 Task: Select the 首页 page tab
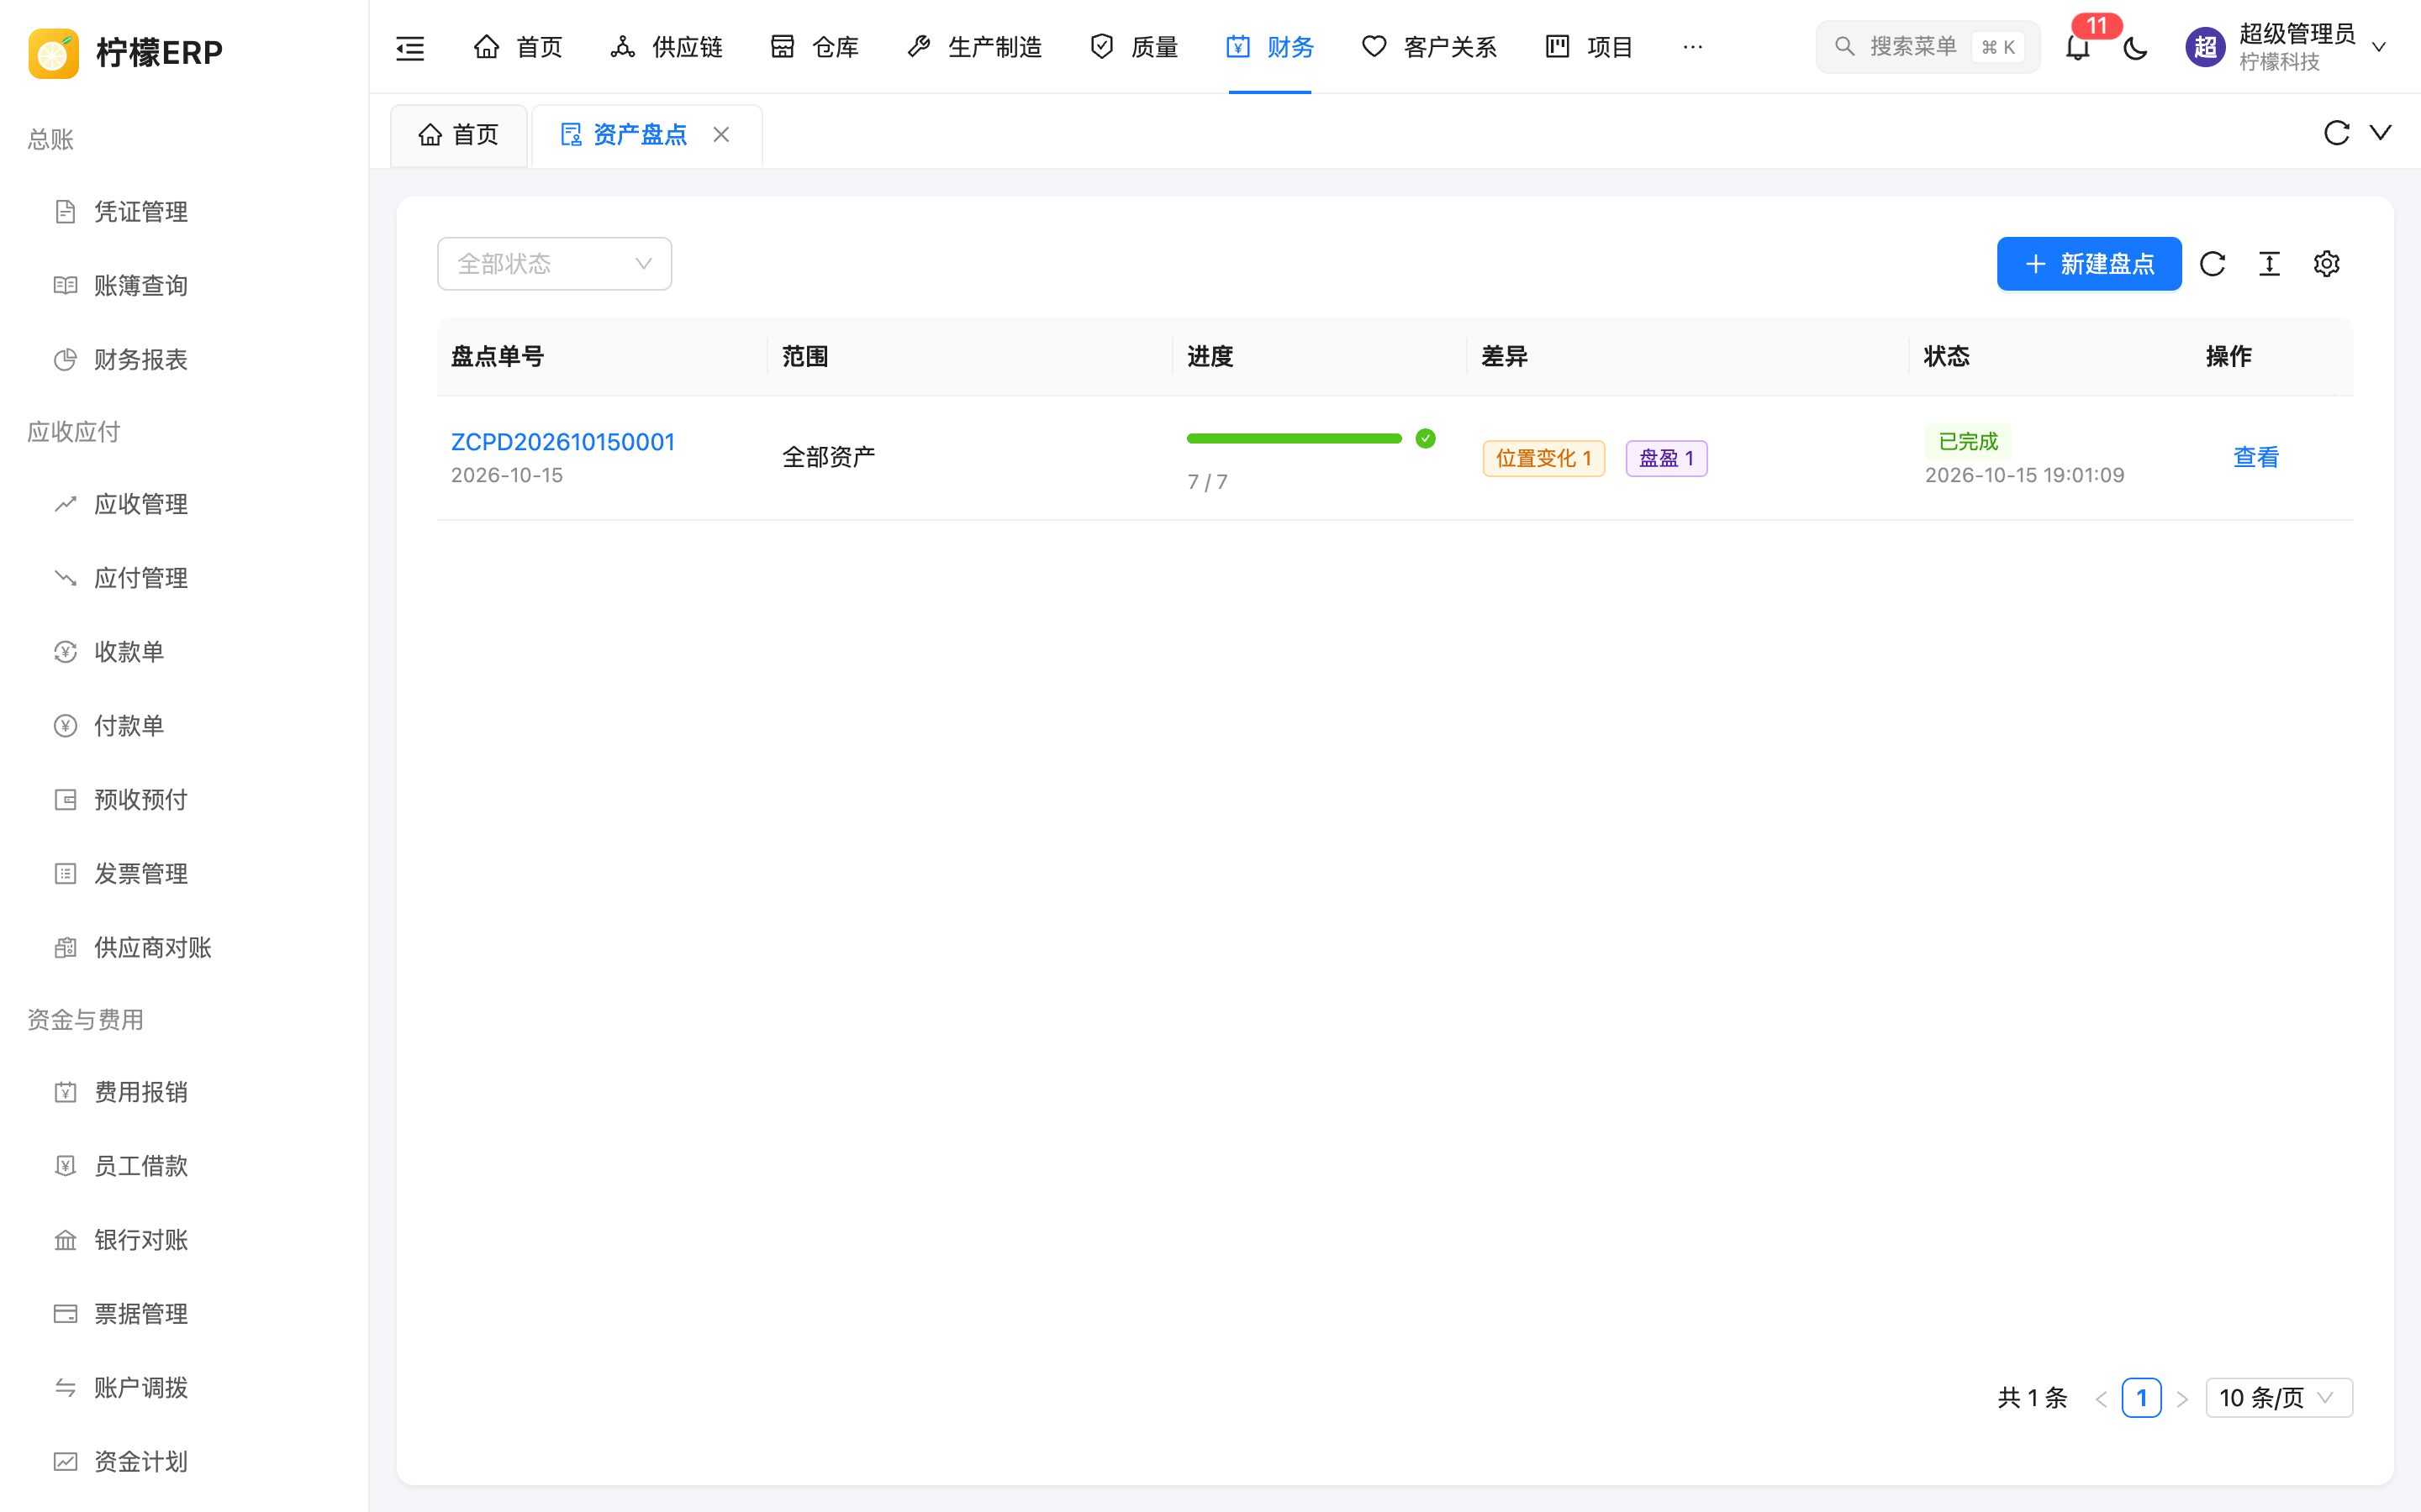pyautogui.click(x=458, y=135)
